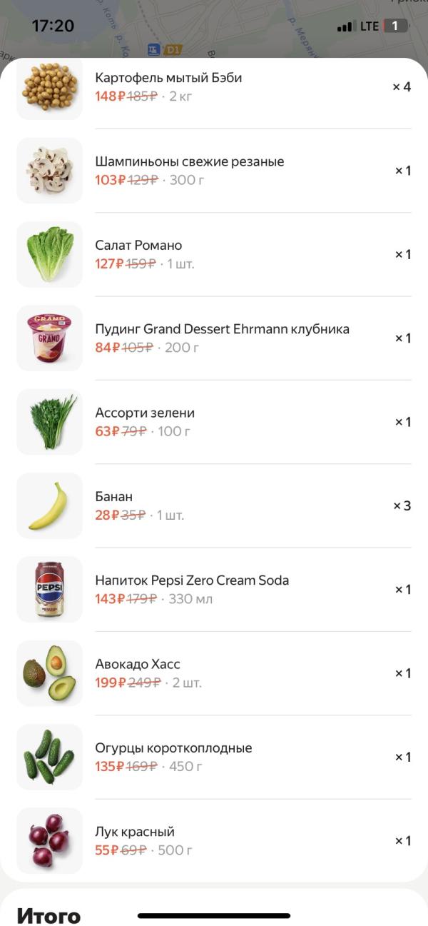Image resolution: width=428 pixels, height=926 pixels.
Task: Select the banana product image
Action: point(49,505)
